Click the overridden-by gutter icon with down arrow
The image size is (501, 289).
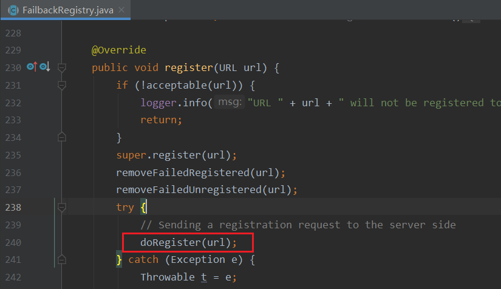click(x=44, y=67)
